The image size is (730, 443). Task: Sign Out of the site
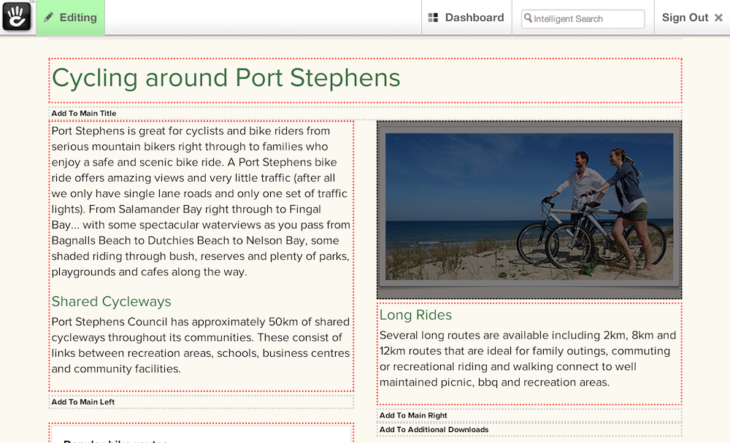tap(685, 18)
